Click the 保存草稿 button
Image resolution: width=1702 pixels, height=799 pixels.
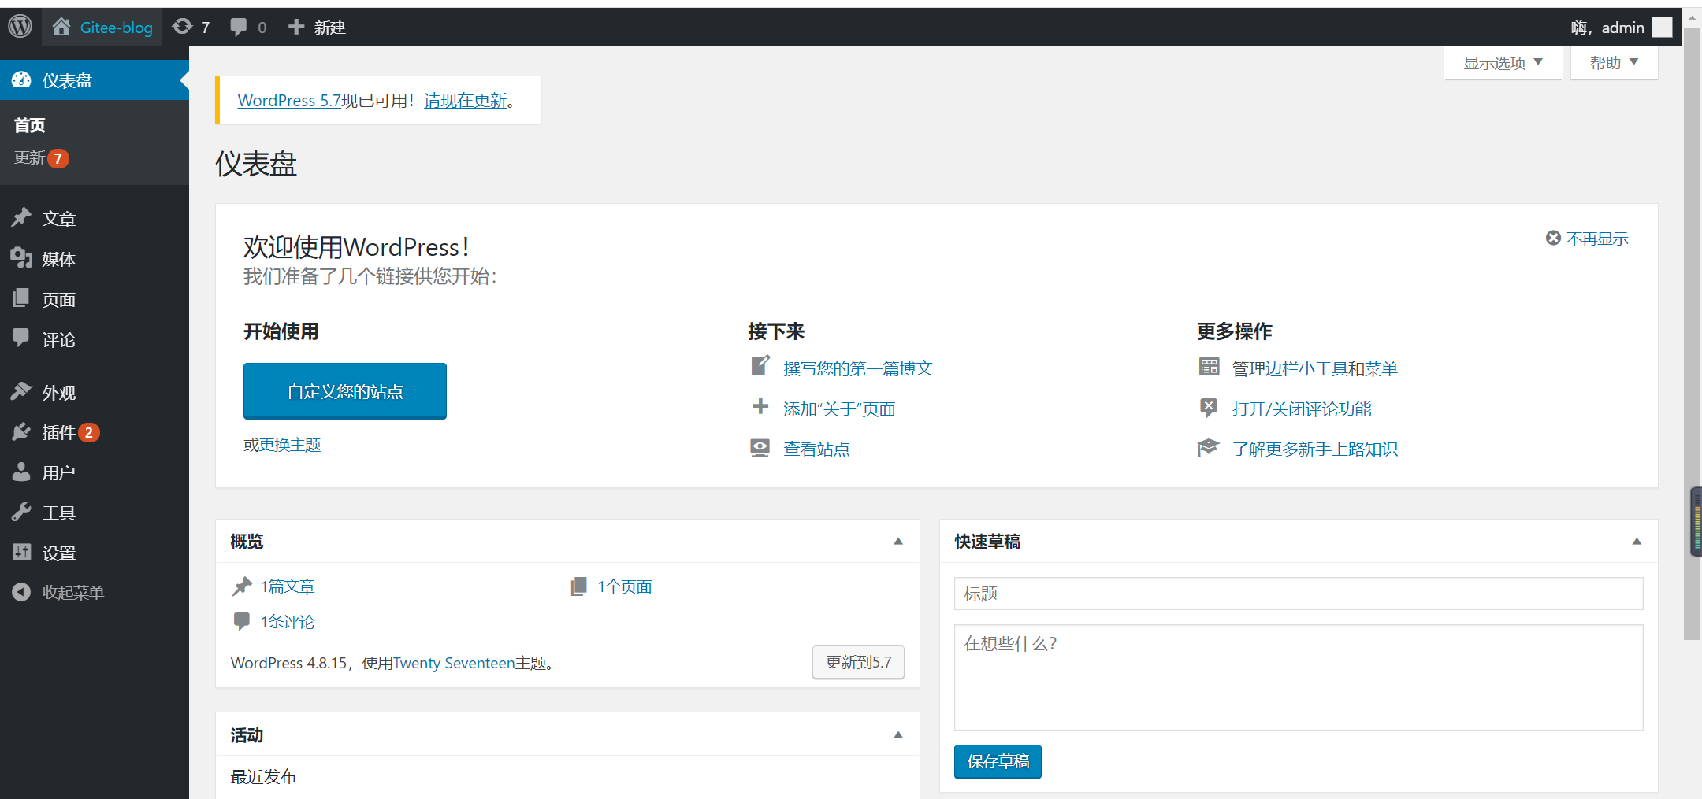998,761
